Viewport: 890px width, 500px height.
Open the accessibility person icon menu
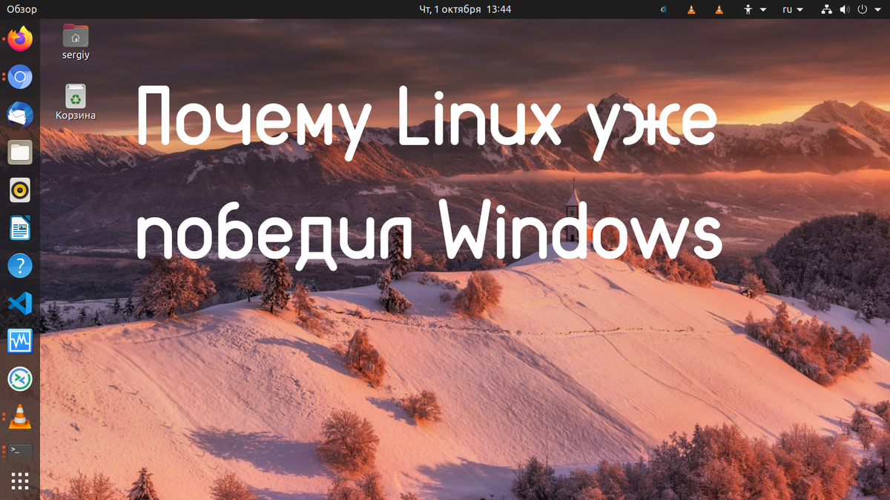748,10
